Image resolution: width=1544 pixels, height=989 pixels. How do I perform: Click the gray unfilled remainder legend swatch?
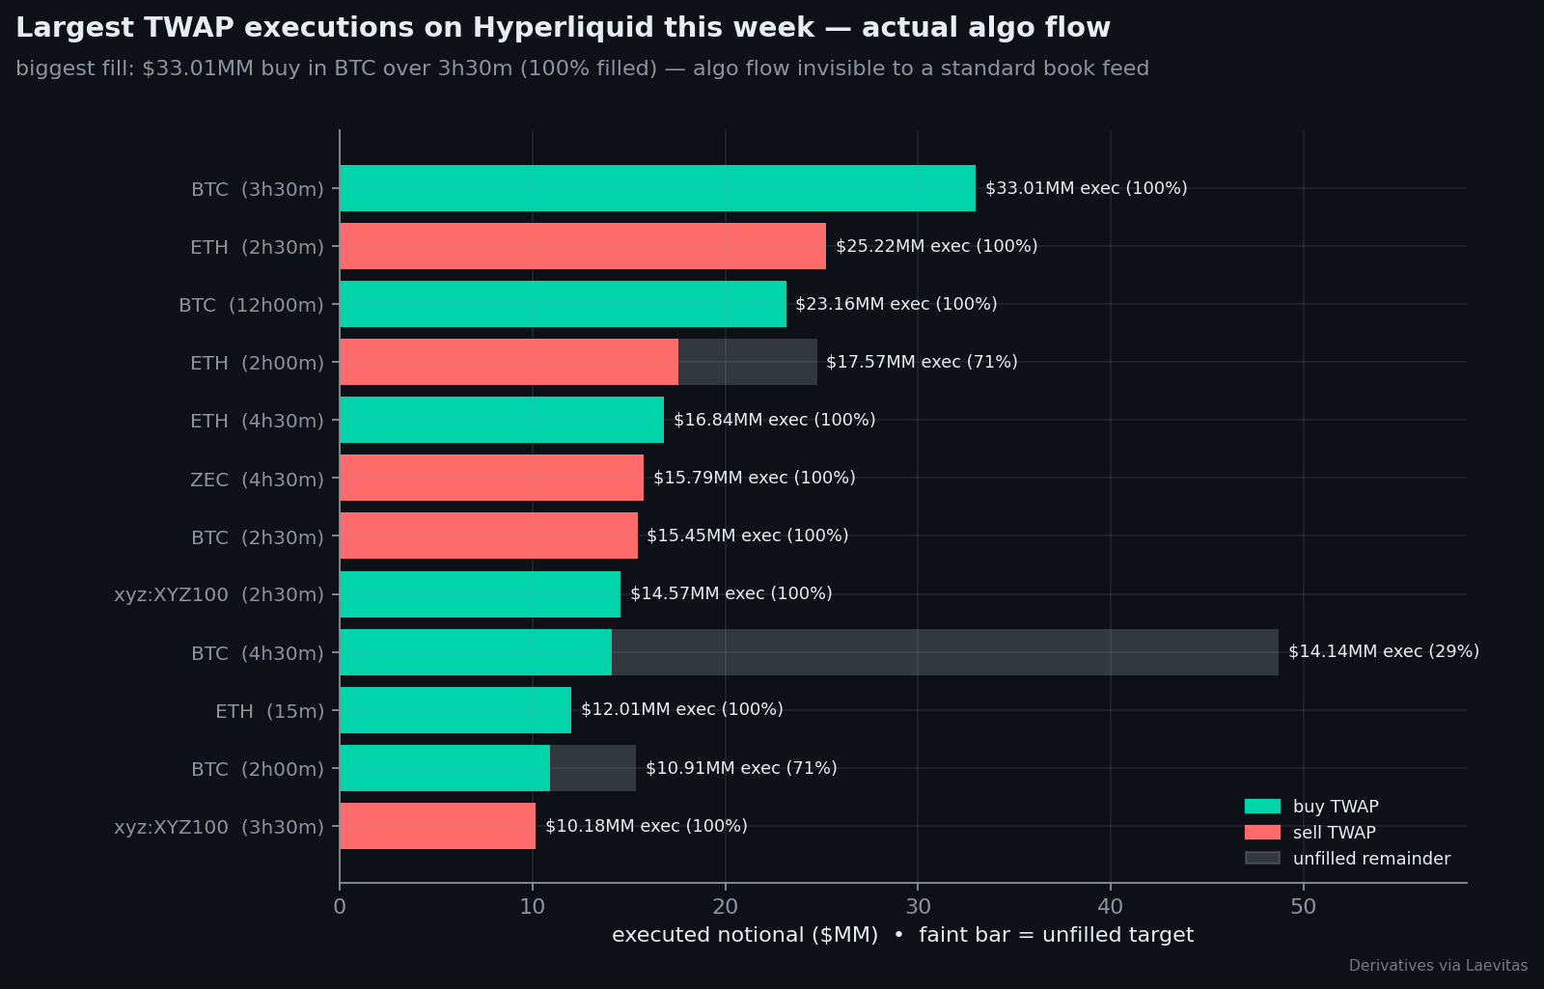[x=1262, y=859]
